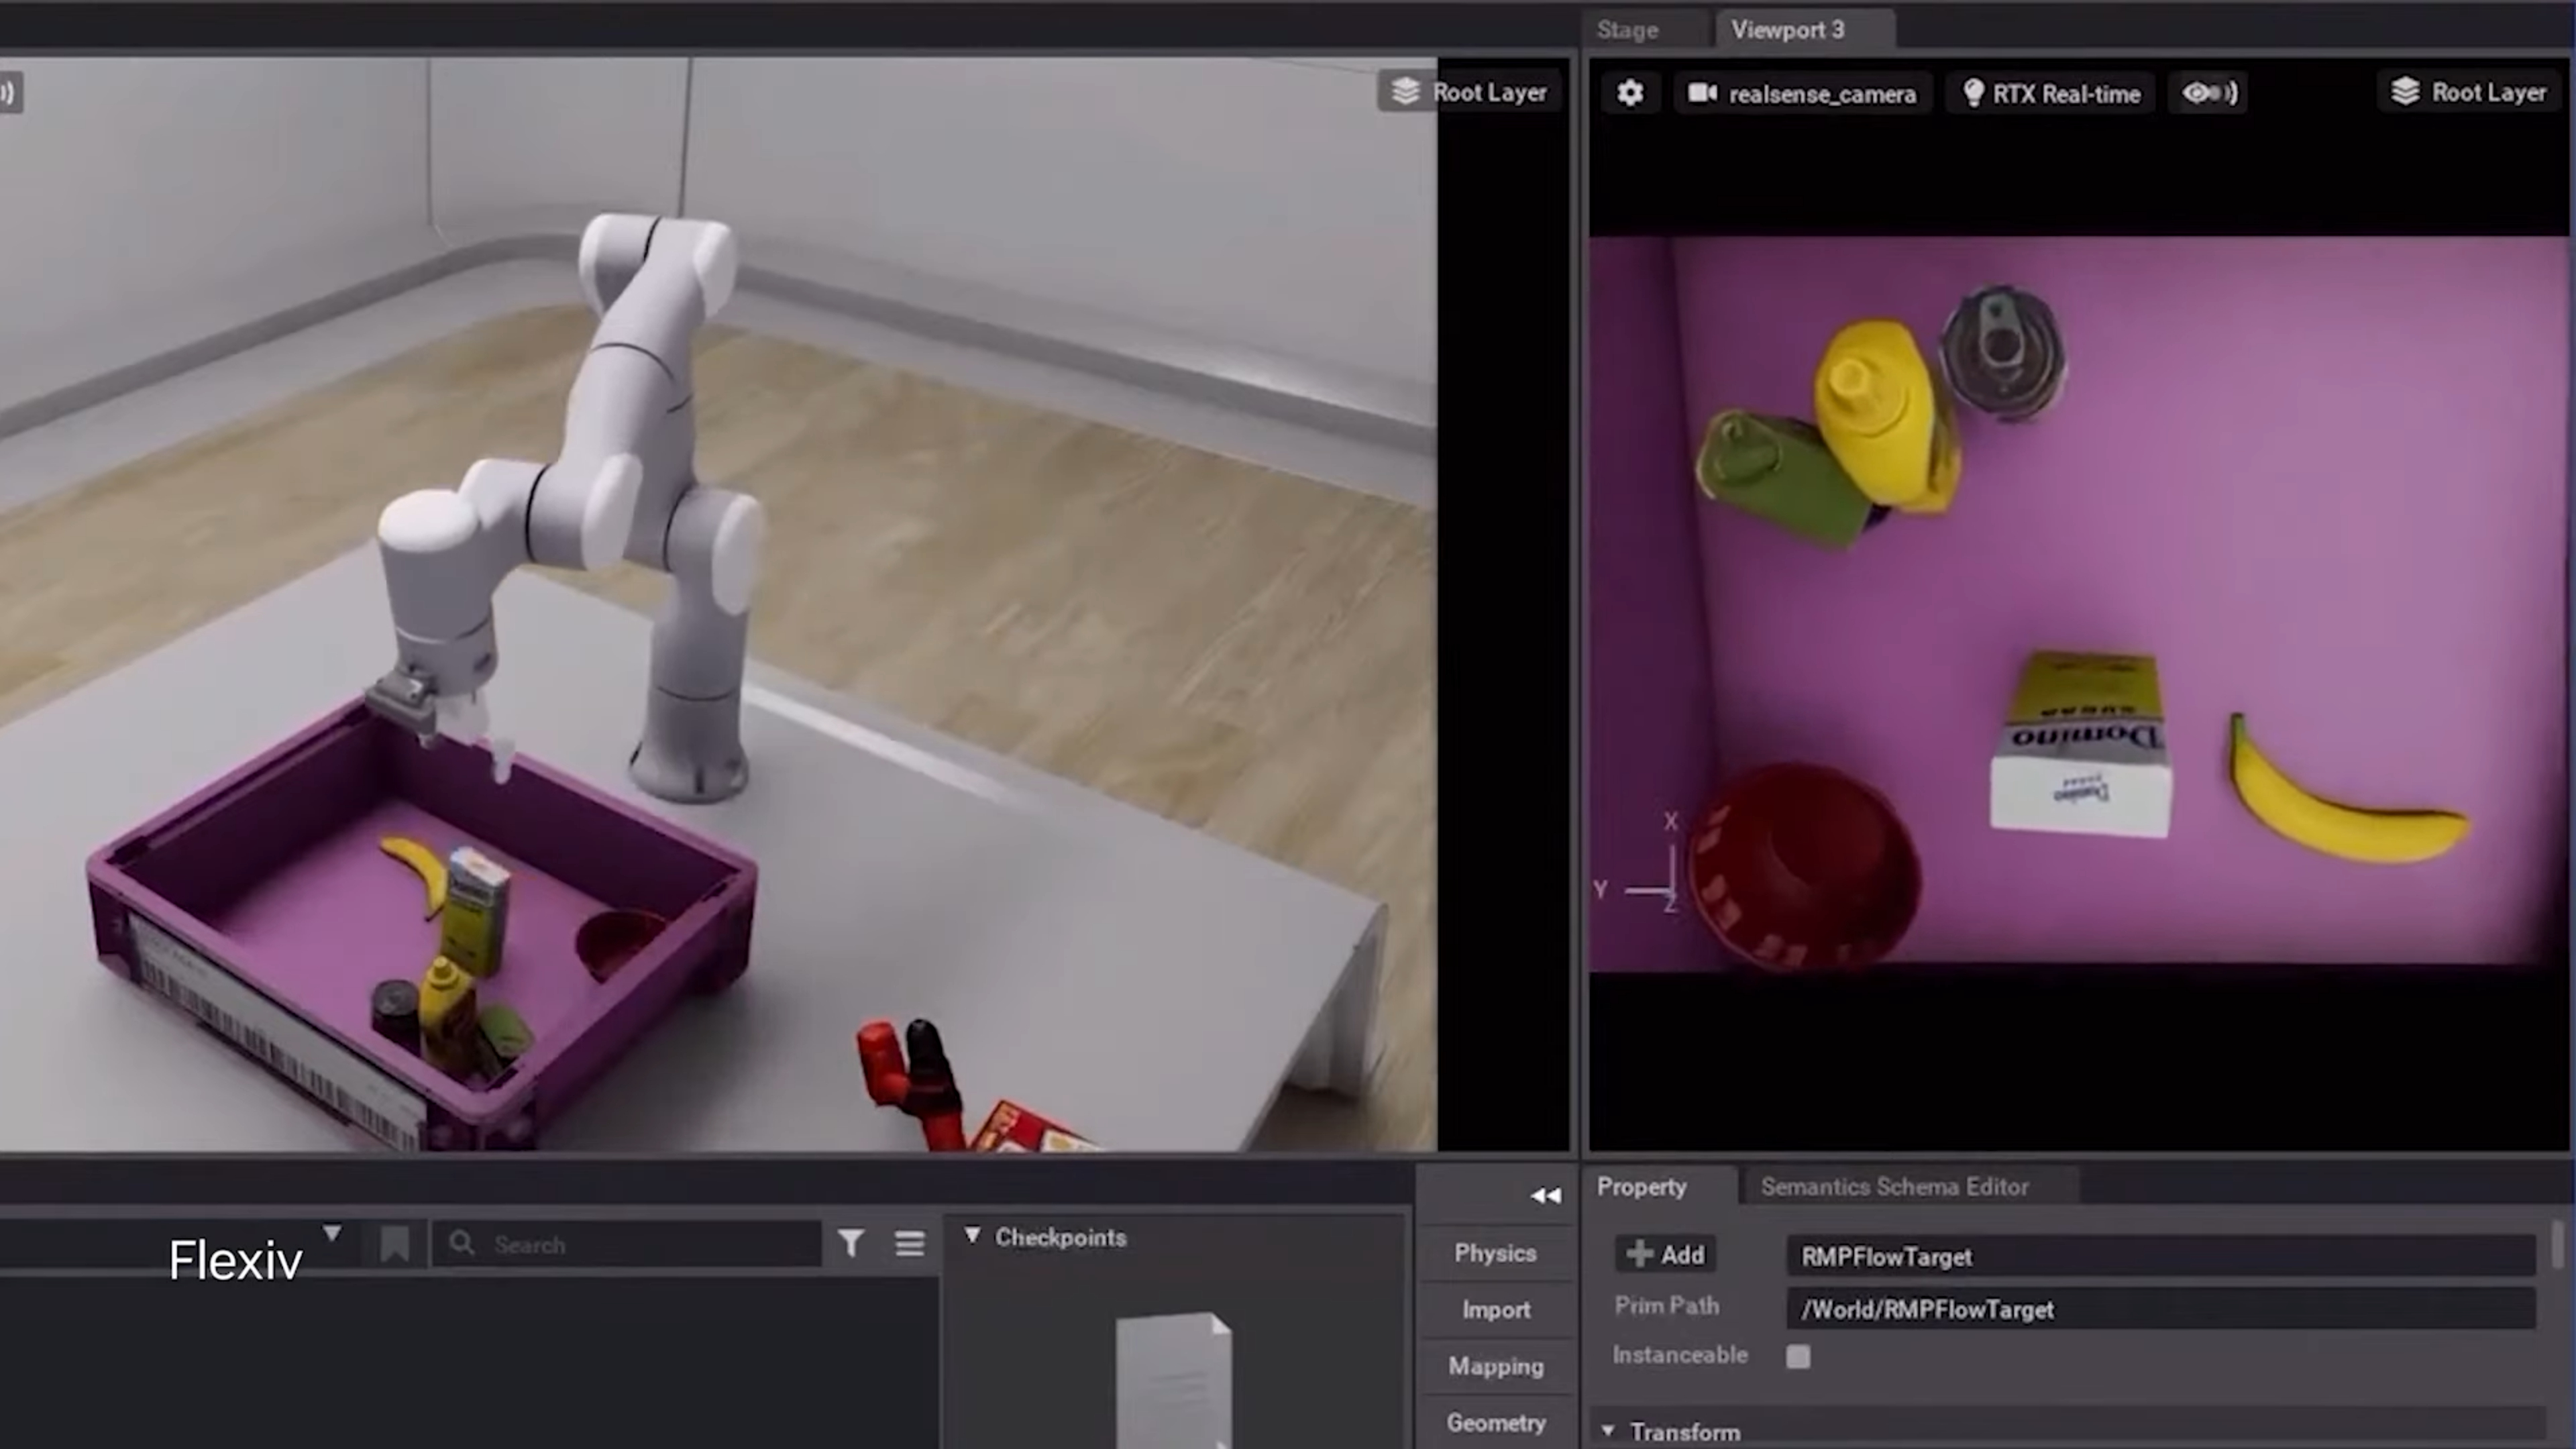
Task: Click the settings gear icon in Viewport 3
Action: [x=1629, y=92]
